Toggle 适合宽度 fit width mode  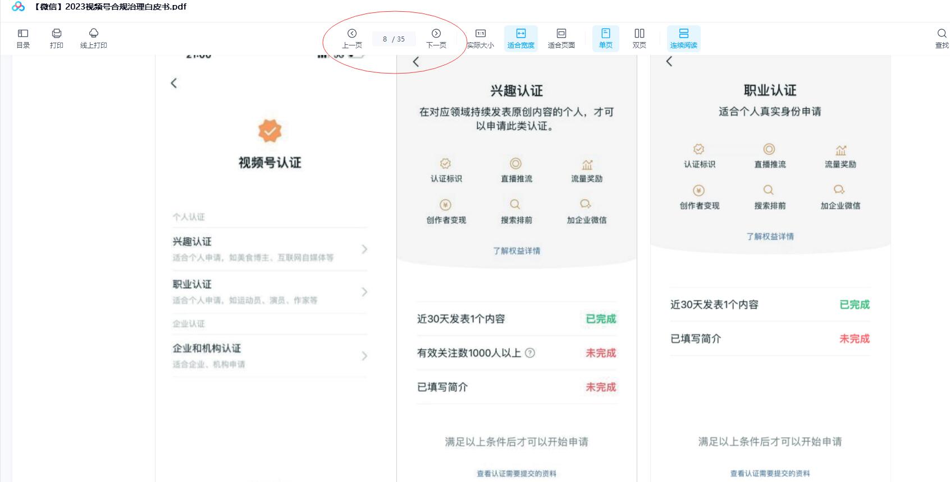pos(520,38)
